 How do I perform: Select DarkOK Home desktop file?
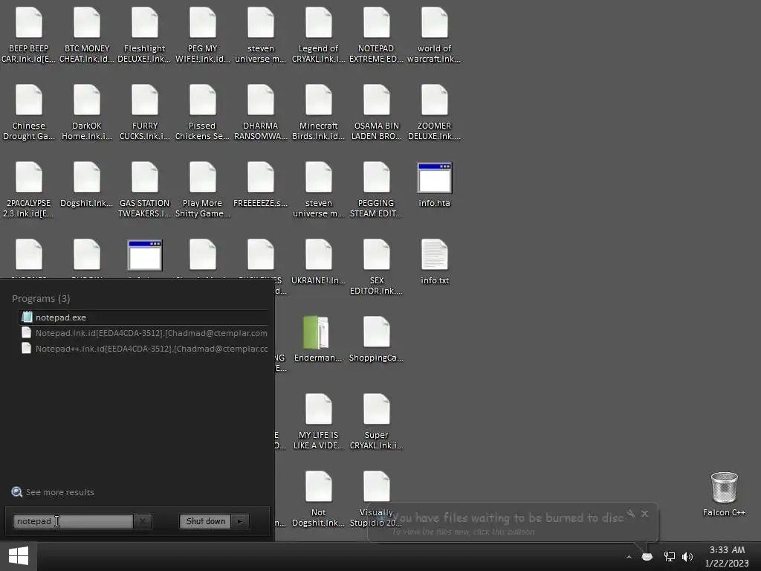pyautogui.click(x=87, y=113)
